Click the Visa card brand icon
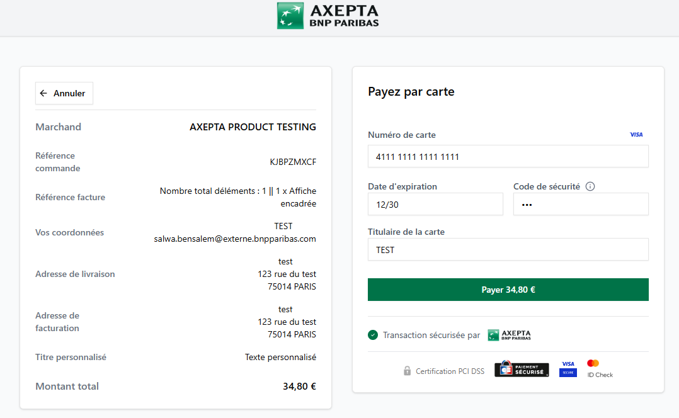The image size is (679, 418). point(636,135)
